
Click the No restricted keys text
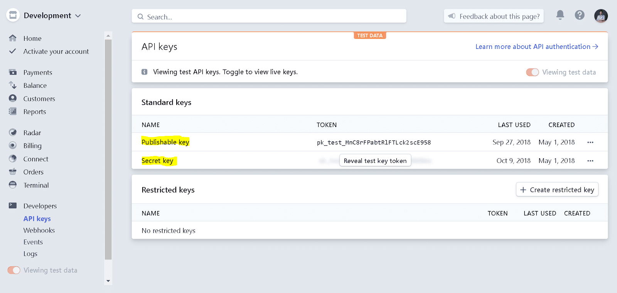pos(169,231)
